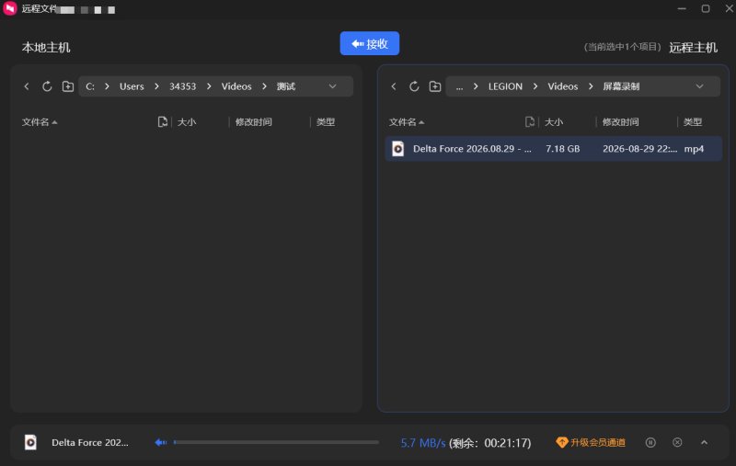Navigate to Videos in local breadcrumb
Viewport: 736px width, 466px height.
click(236, 86)
